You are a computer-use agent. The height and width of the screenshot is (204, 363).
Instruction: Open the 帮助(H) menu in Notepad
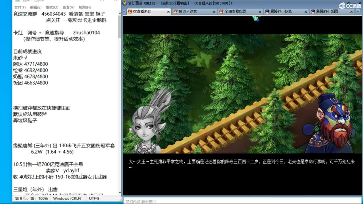(x=85, y=7)
